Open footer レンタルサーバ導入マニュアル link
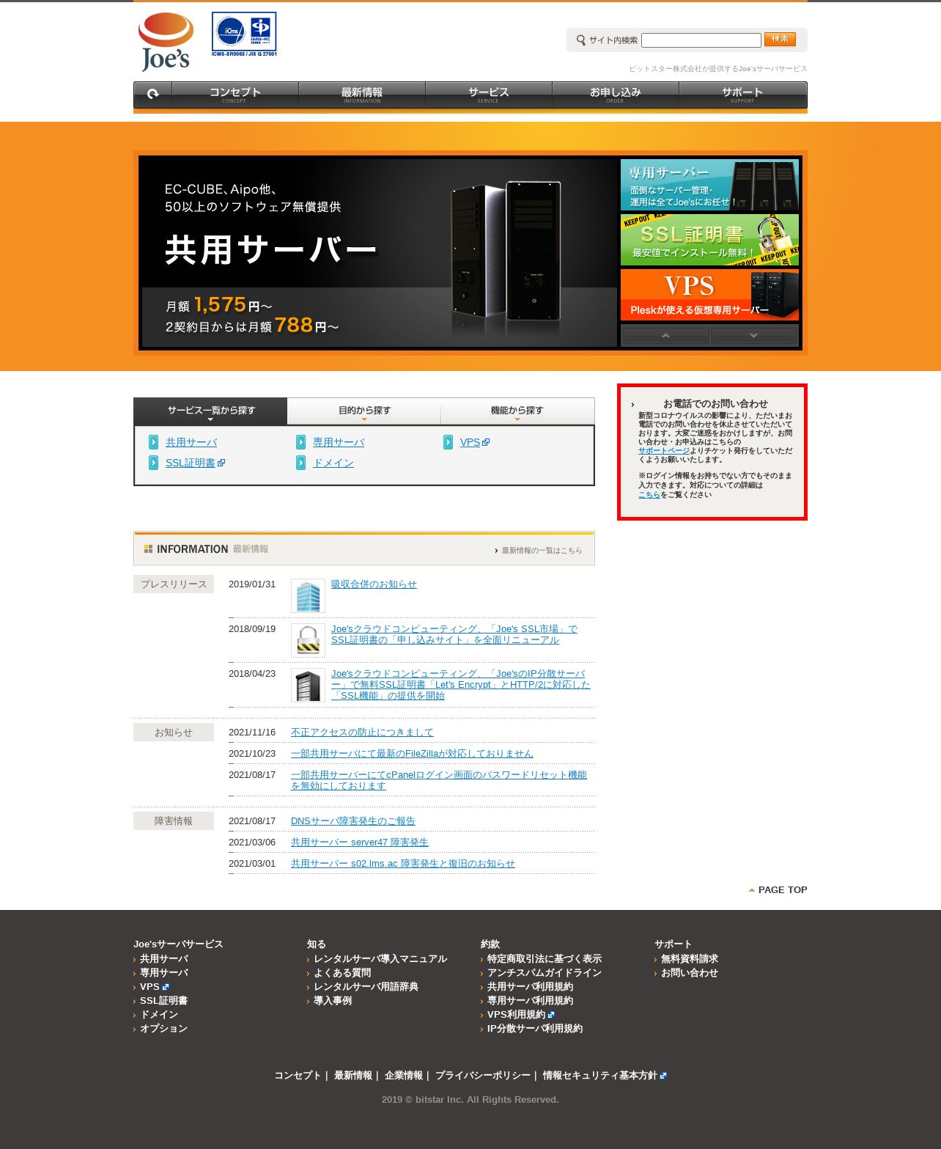941x1149 pixels. click(x=380, y=959)
